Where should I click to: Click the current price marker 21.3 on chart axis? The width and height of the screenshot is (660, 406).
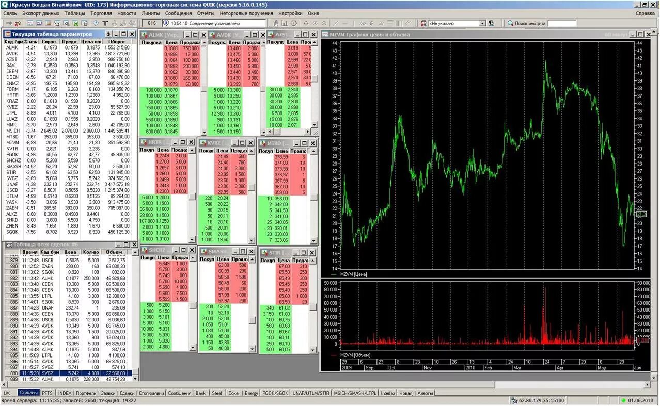pos(641,214)
